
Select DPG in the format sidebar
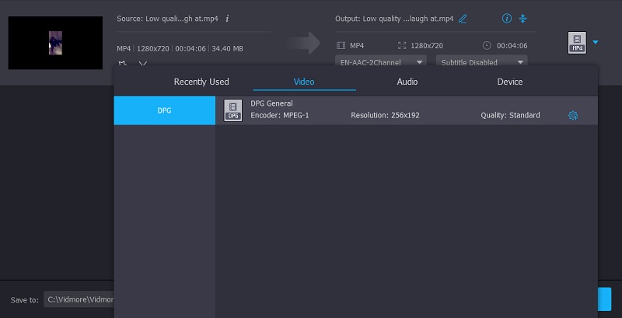pyautogui.click(x=165, y=110)
